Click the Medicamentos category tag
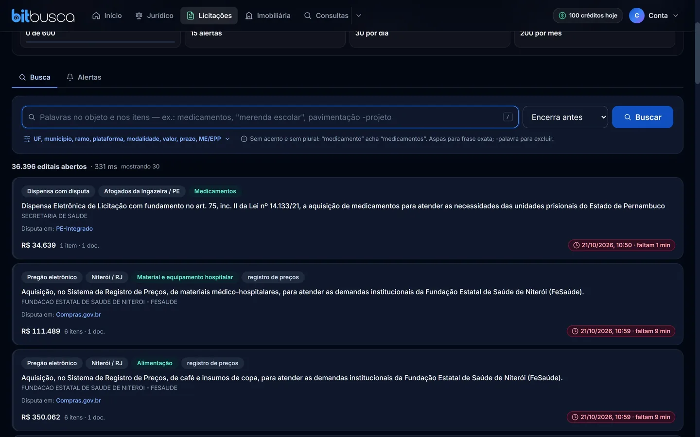 click(215, 191)
